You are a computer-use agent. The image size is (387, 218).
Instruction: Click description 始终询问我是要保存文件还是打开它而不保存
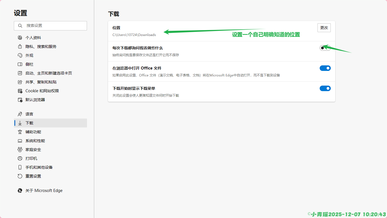(146, 55)
